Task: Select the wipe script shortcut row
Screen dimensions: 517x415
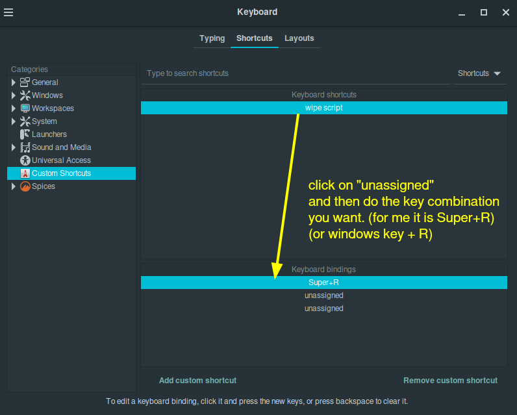Action: pos(324,108)
